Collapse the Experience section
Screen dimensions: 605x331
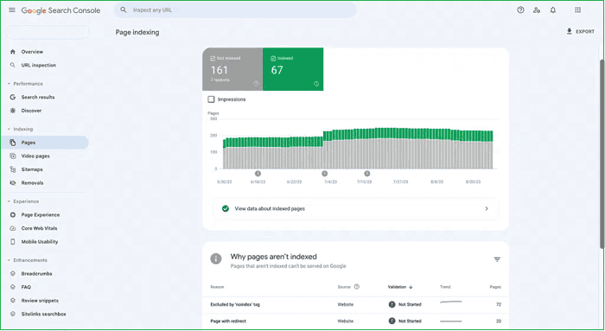[x=9, y=201]
